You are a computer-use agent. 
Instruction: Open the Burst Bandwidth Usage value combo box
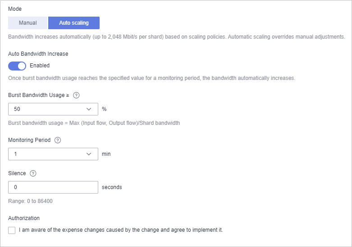tap(50, 109)
